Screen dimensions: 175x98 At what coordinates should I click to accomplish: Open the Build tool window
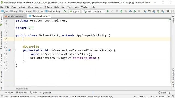(33, 93)
